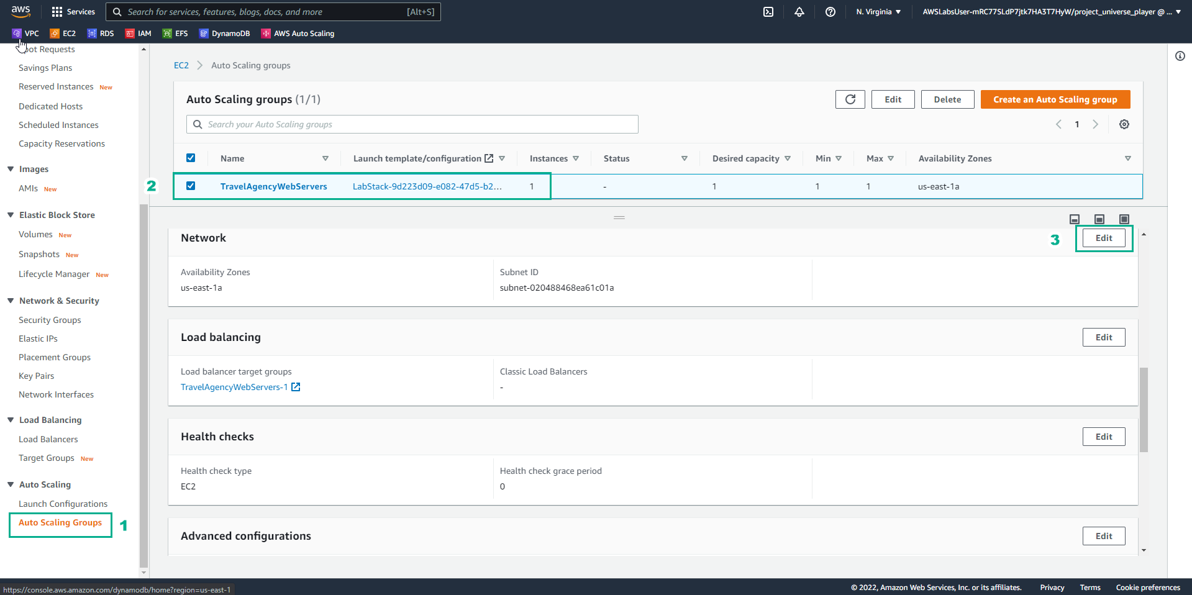
Task: Sort by Min column arrow
Action: click(x=839, y=158)
